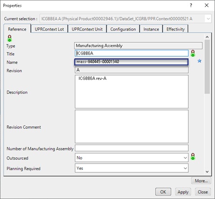Image resolution: width=215 pixels, height=199 pixels.
Task: Click the vertical scrollbar thumb
Action: pos(207,67)
